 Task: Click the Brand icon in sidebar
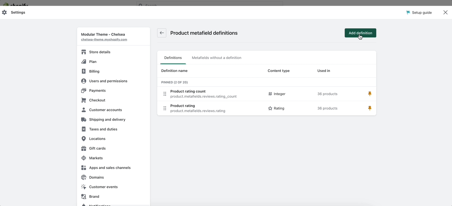click(84, 196)
